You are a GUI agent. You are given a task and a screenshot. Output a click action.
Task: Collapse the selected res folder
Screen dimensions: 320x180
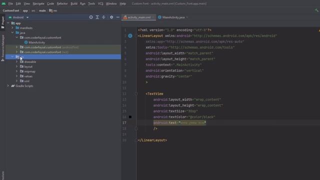click(x=12, y=56)
